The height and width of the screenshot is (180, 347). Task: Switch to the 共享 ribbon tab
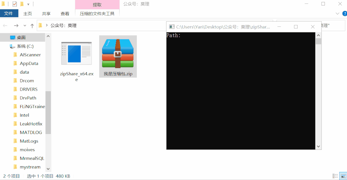click(x=46, y=14)
